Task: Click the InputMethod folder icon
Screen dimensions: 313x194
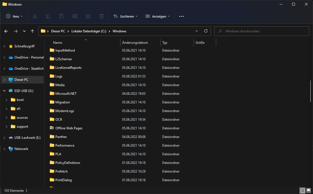Action: coord(52,50)
